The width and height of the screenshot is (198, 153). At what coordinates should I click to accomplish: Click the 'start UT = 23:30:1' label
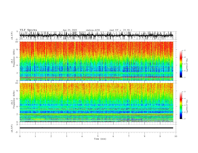[x=121, y=30]
